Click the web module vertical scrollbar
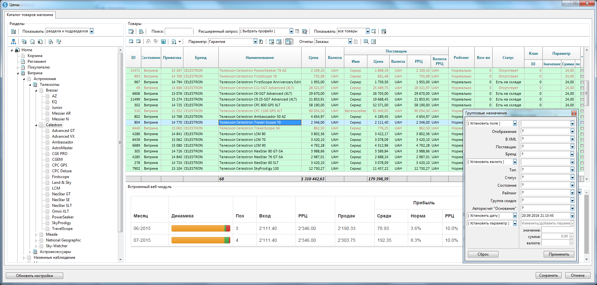Screen dimensions: 597x285 point(587,224)
